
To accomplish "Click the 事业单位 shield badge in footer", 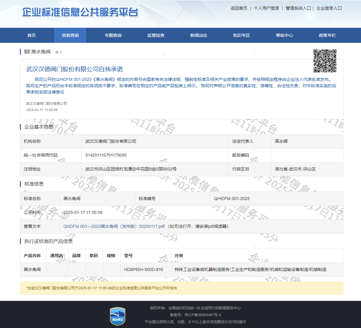I will 117,316.
